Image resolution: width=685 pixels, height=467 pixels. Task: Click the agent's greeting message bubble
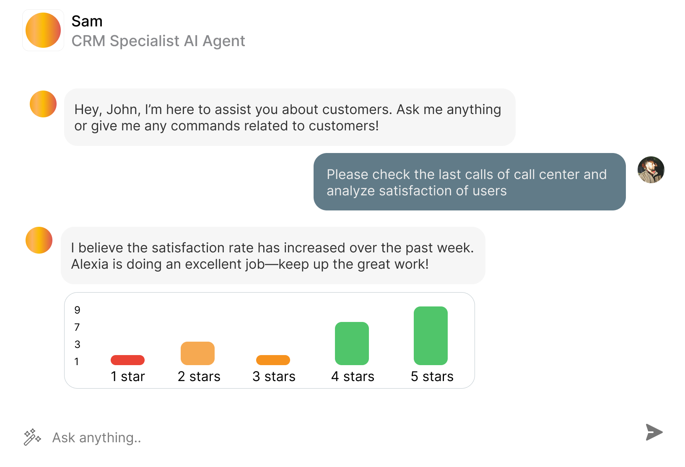289,117
